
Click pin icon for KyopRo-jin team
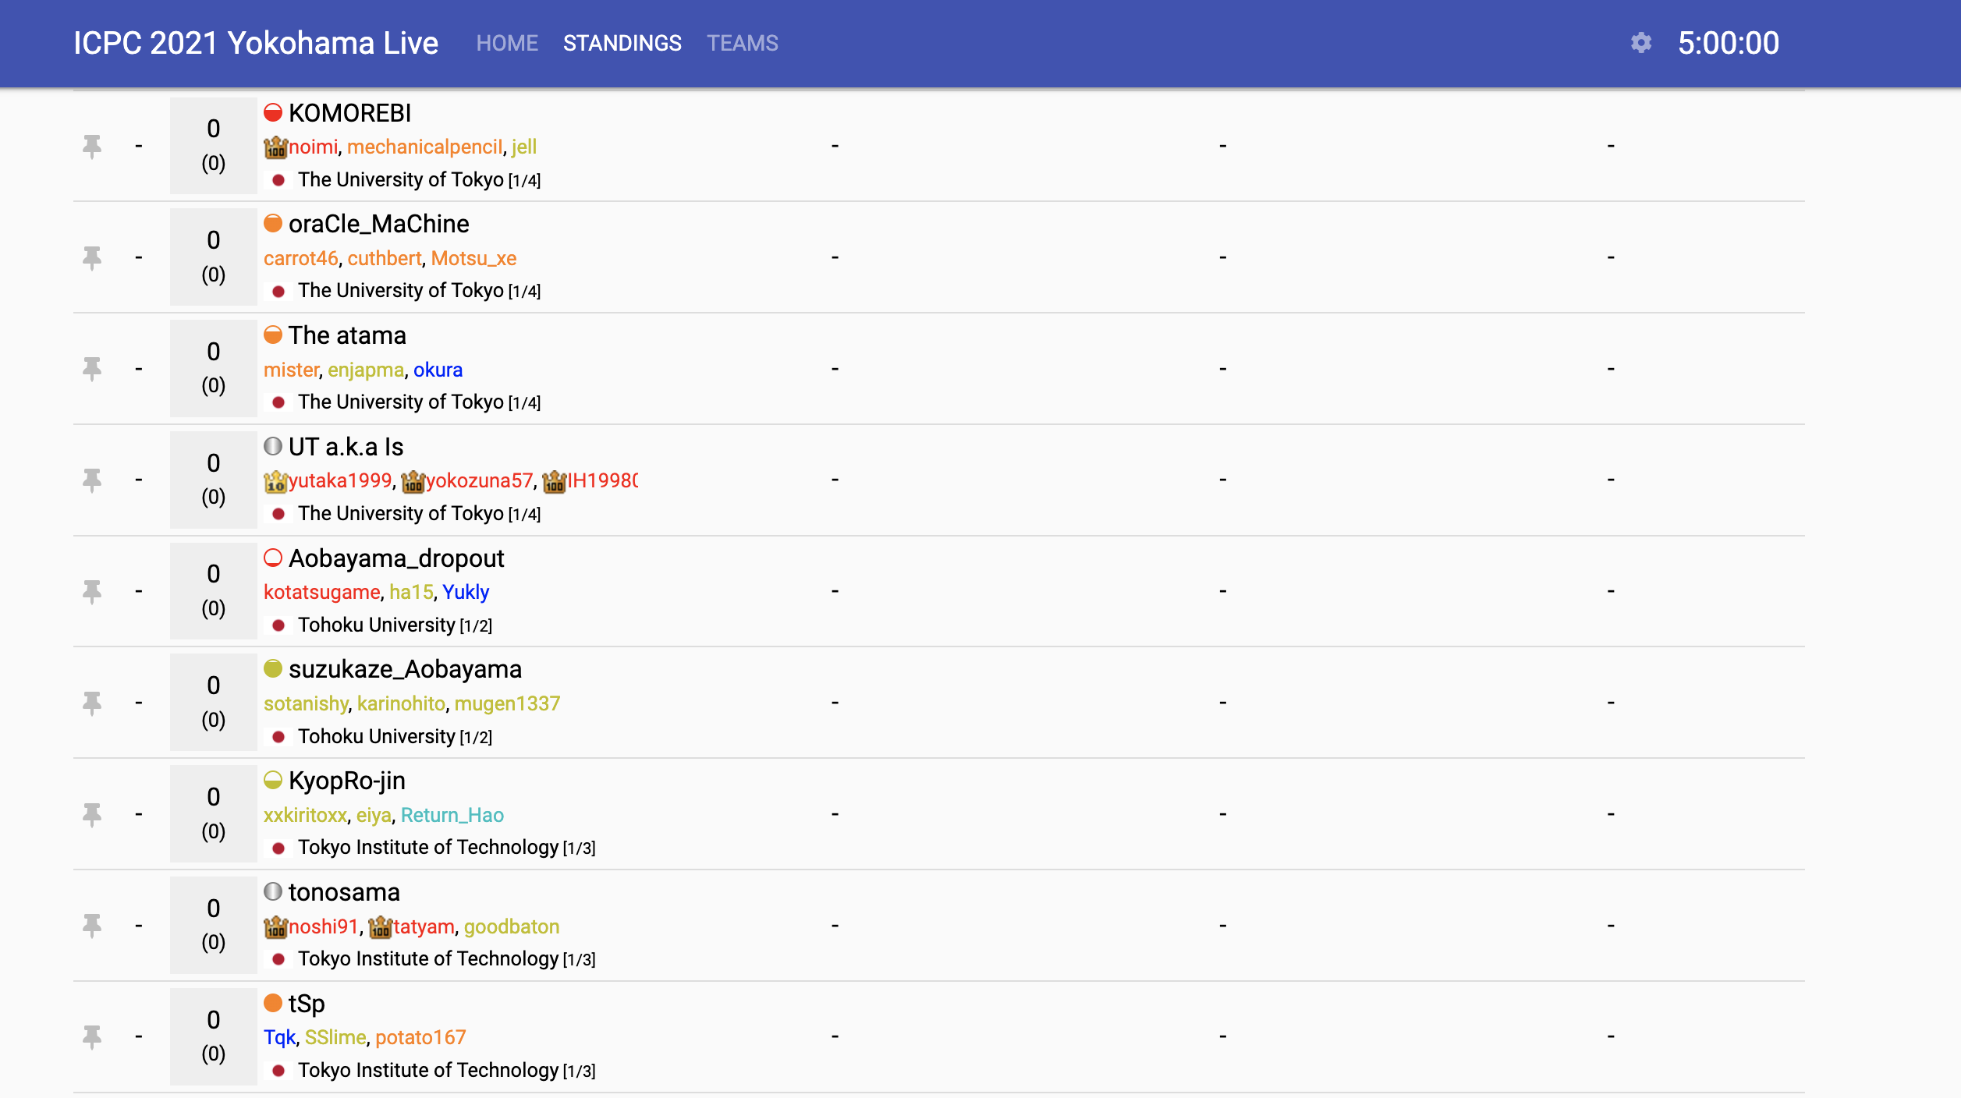[x=92, y=814]
